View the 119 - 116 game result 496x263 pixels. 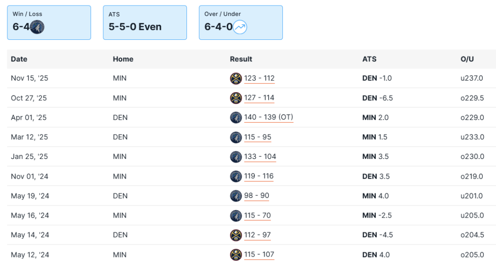point(259,176)
